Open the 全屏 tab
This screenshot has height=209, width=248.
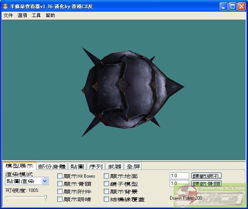coord(133,166)
